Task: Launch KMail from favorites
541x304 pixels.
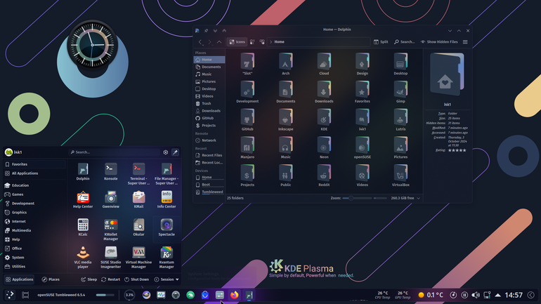Action: (138, 199)
